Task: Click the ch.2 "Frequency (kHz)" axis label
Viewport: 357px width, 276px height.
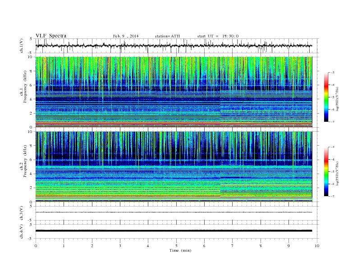Action: pos(25,161)
